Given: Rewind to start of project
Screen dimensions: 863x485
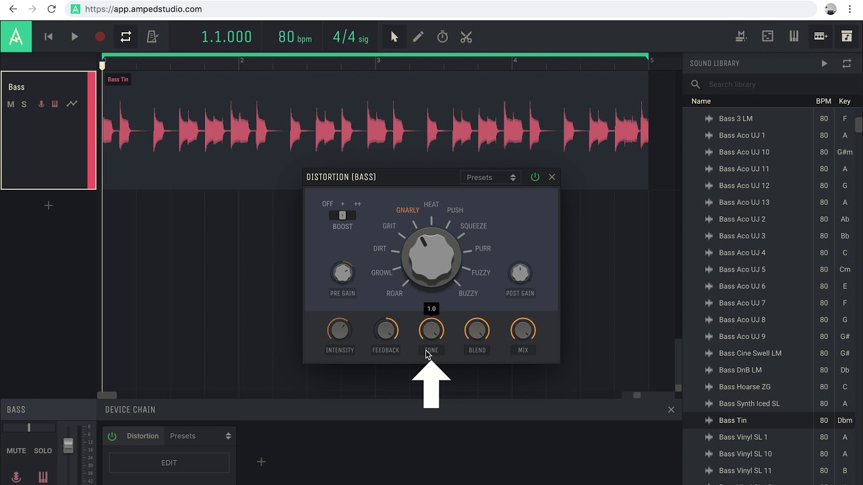Looking at the screenshot, I should pyautogui.click(x=49, y=37).
